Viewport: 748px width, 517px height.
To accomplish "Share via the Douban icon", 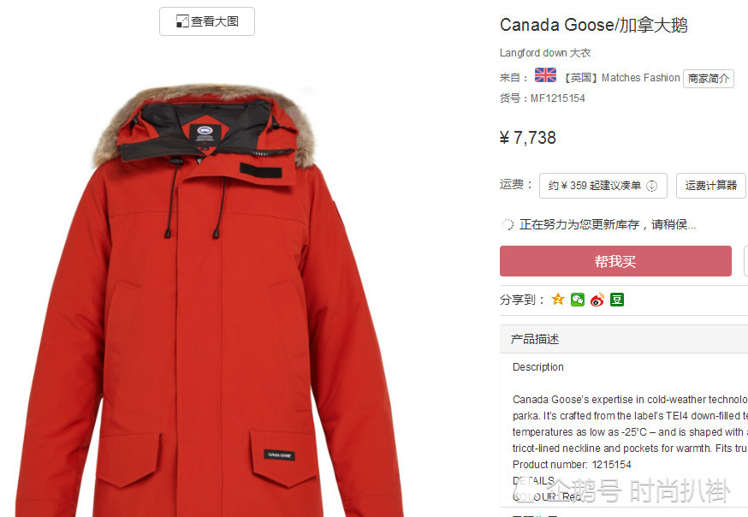I will click(617, 300).
